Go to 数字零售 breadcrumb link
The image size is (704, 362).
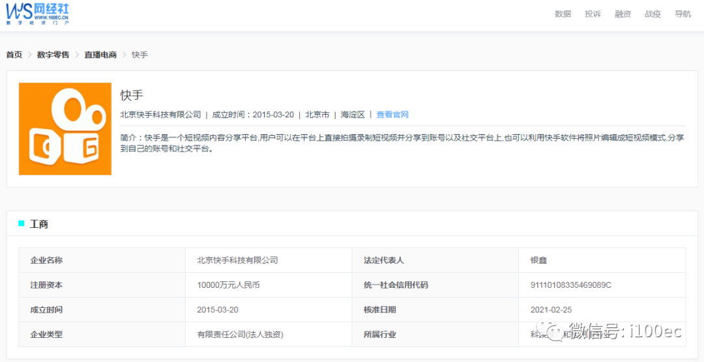53,55
